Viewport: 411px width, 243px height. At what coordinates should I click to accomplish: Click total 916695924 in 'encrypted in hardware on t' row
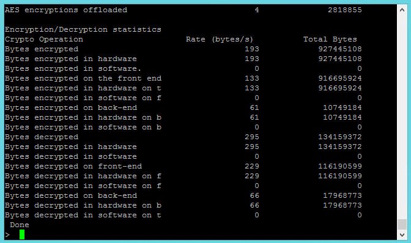[340, 88]
